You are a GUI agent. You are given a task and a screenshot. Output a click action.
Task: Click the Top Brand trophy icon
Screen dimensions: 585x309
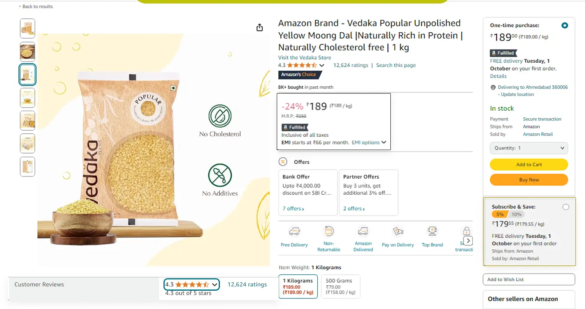coord(432,231)
